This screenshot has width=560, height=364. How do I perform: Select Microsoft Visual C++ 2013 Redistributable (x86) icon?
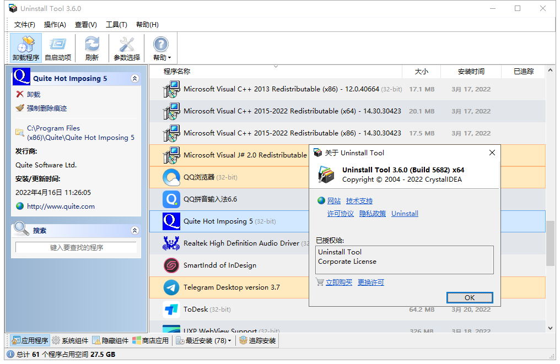pyautogui.click(x=171, y=89)
